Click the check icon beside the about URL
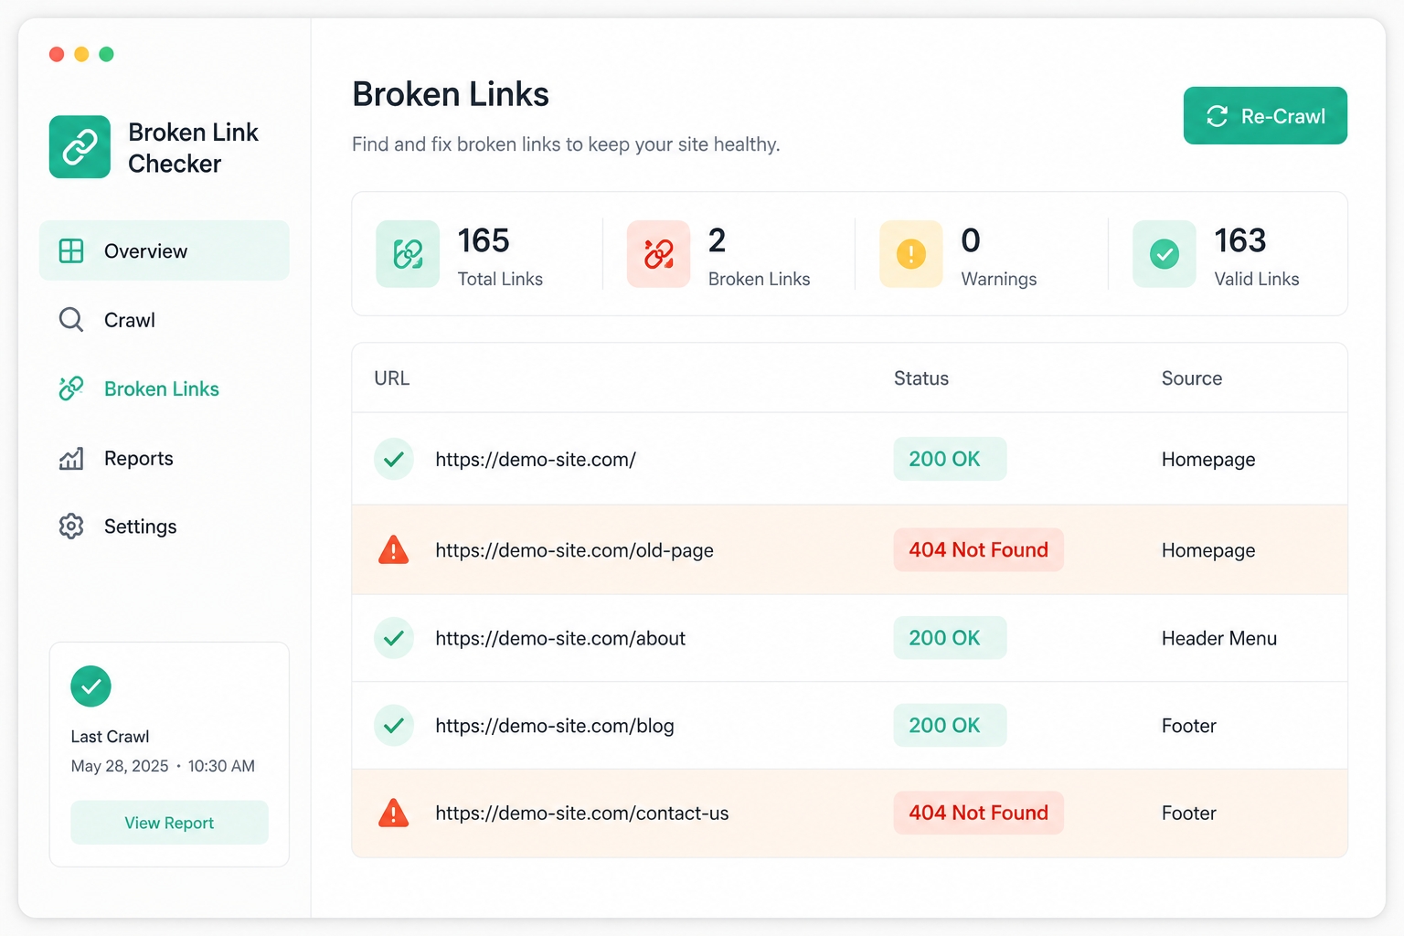The height and width of the screenshot is (936, 1404). [x=394, y=638]
